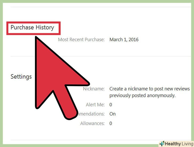Toggle the Recommendations On value
Image resolution: width=194 pixels, height=147 pixels.
point(112,114)
